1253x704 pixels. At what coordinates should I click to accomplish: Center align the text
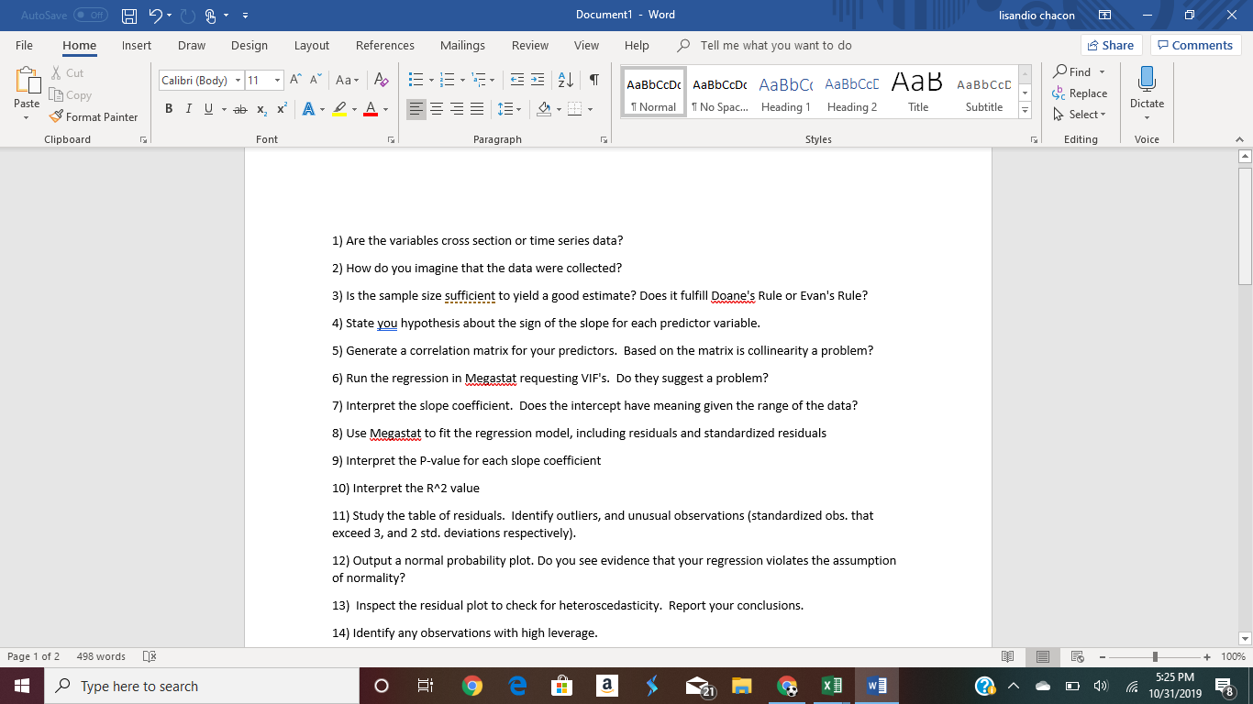coord(437,110)
